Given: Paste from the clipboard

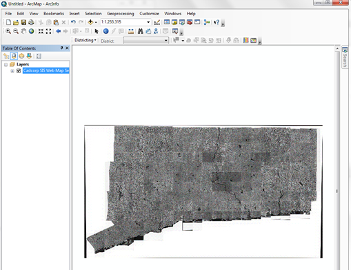Looking at the screenshot, I should tap(56, 22).
